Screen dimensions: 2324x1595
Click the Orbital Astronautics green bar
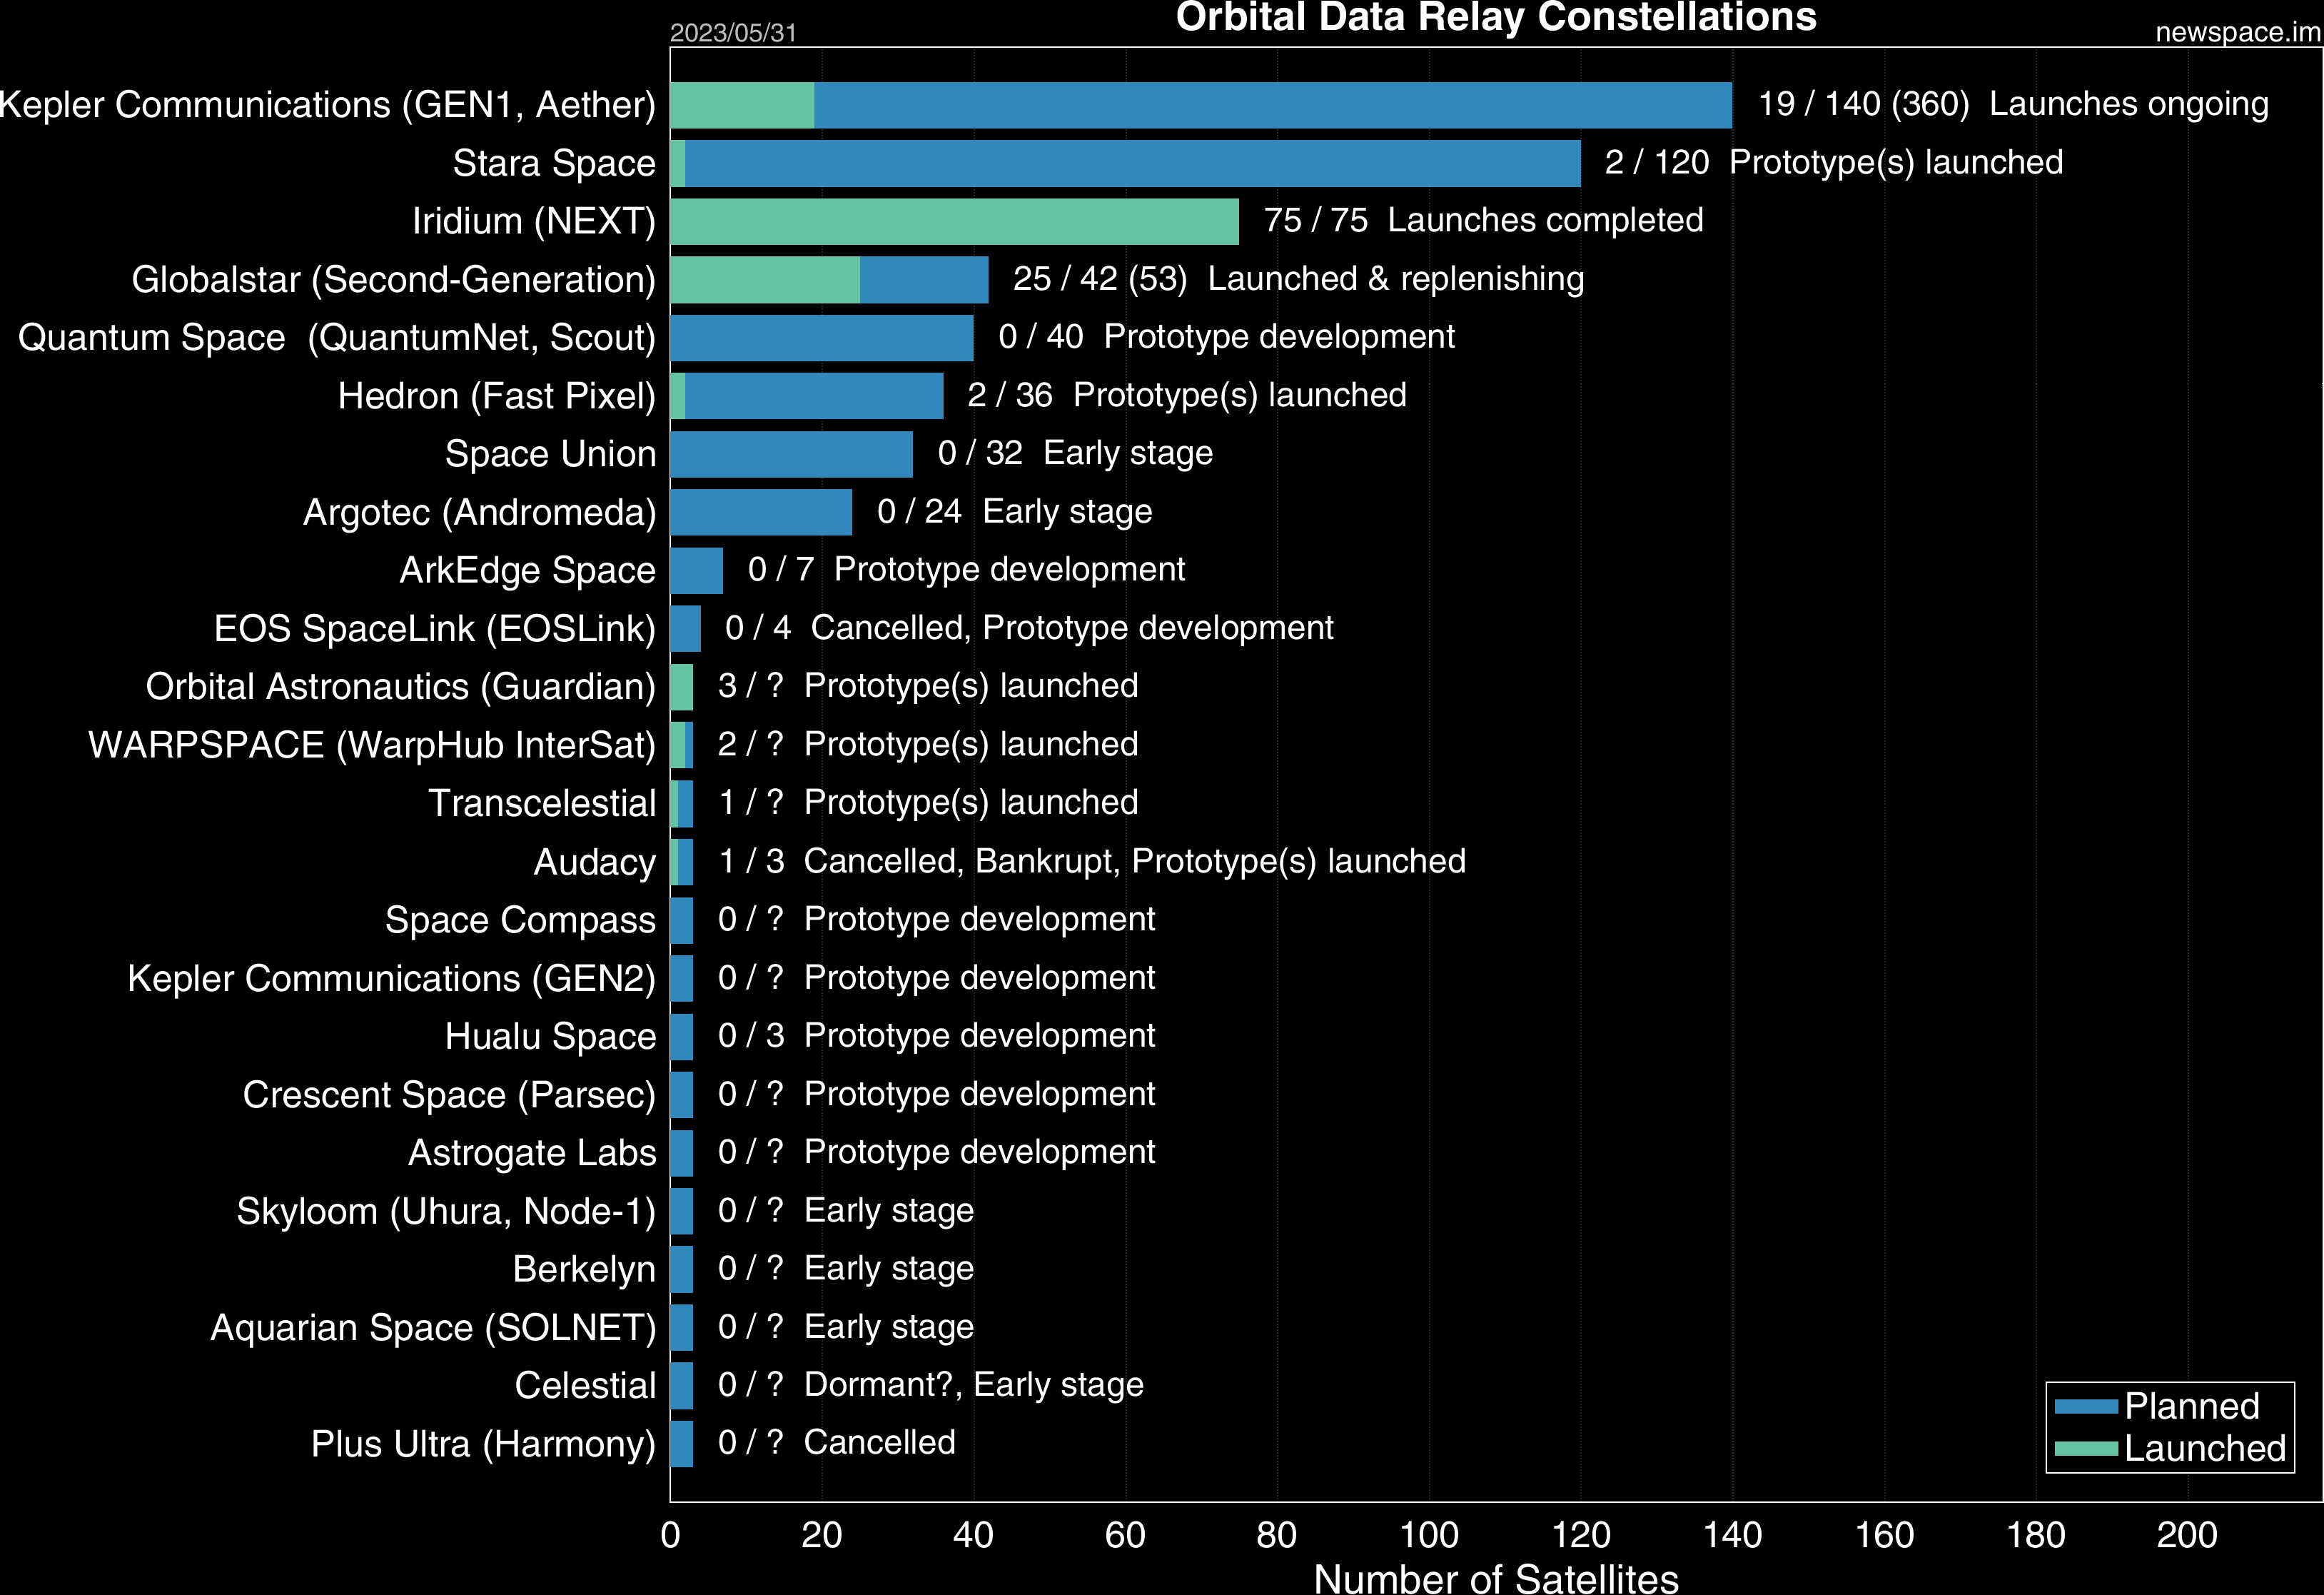coord(682,687)
